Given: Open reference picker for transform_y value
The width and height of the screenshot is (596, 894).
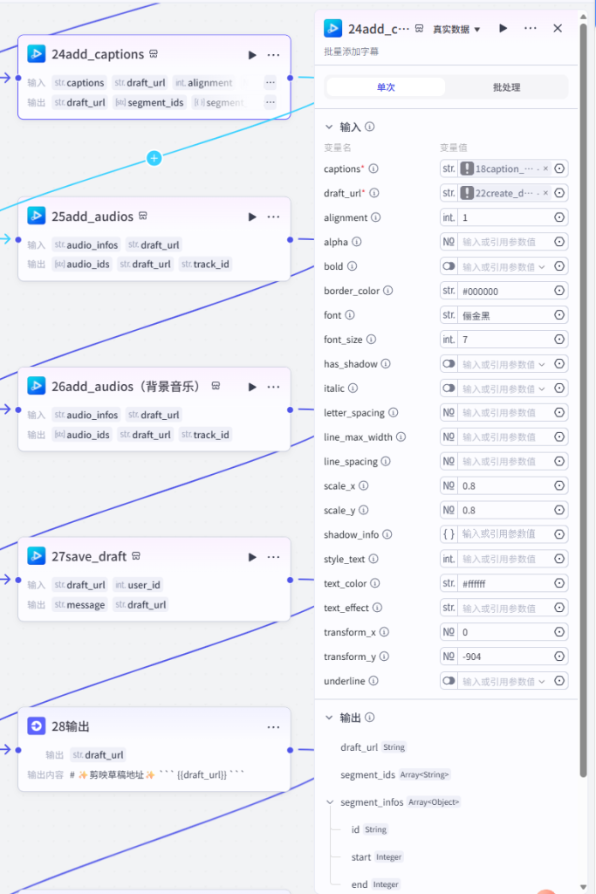Looking at the screenshot, I should coord(559,657).
